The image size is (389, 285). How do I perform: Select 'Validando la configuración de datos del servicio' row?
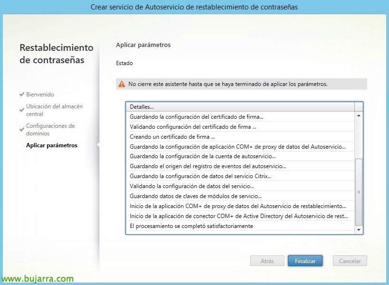(x=240, y=186)
